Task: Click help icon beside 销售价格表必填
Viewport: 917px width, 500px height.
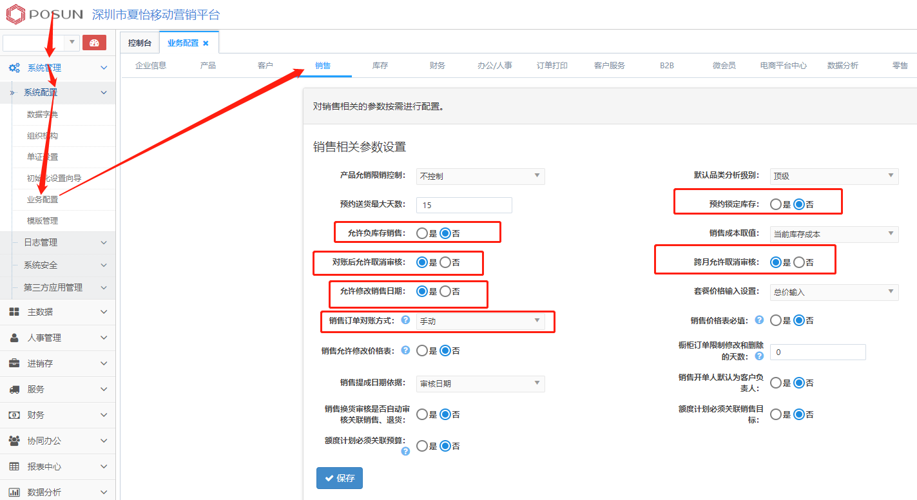Action: pyautogui.click(x=759, y=320)
